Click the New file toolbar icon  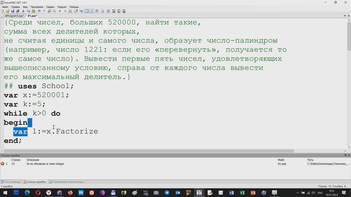2,11
